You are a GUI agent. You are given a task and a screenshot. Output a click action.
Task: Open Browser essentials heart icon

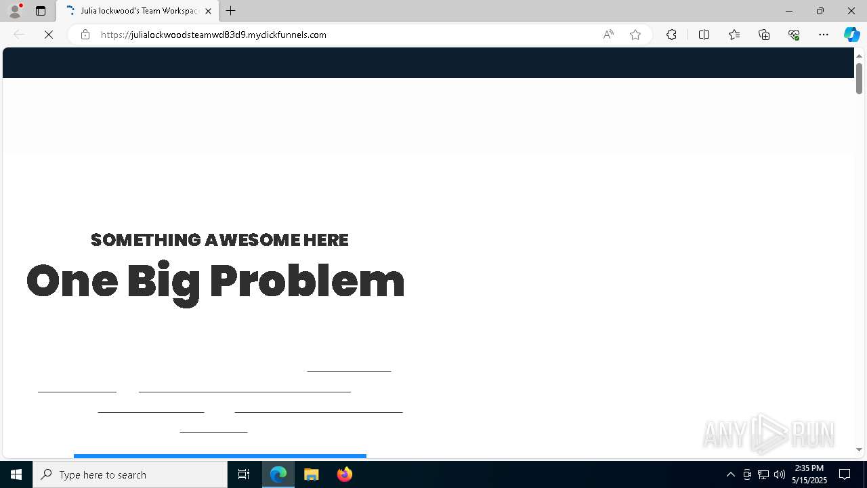(794, 35)
